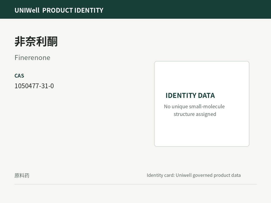This screenshot has height=203, width=271.
Task: Click the 'structure assigned' text line
Action: pos(195,114)
